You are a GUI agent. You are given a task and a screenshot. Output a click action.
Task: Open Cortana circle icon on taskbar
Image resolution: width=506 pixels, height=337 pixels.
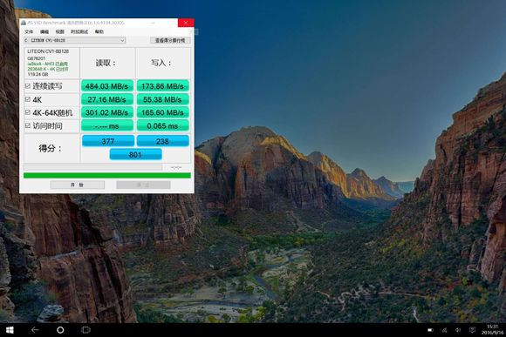click(x=60, y=330)
